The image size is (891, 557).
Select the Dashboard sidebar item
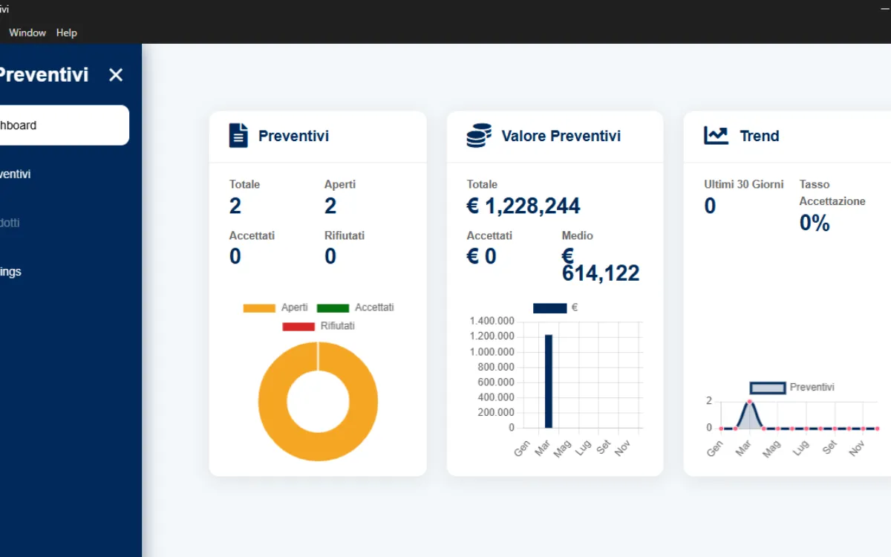coord(65,125)
